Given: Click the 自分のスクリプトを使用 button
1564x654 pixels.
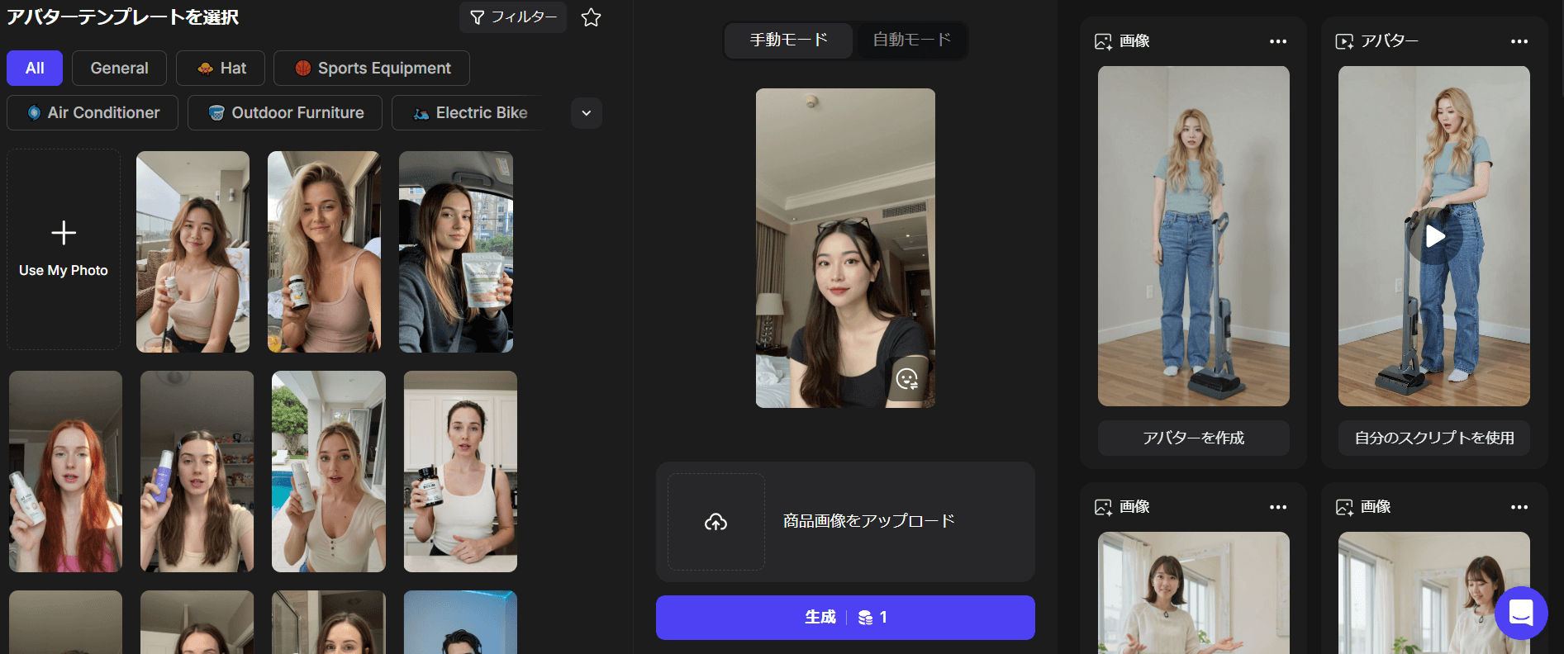Looking at the screenshot, I should click(x=1434, y=438).
